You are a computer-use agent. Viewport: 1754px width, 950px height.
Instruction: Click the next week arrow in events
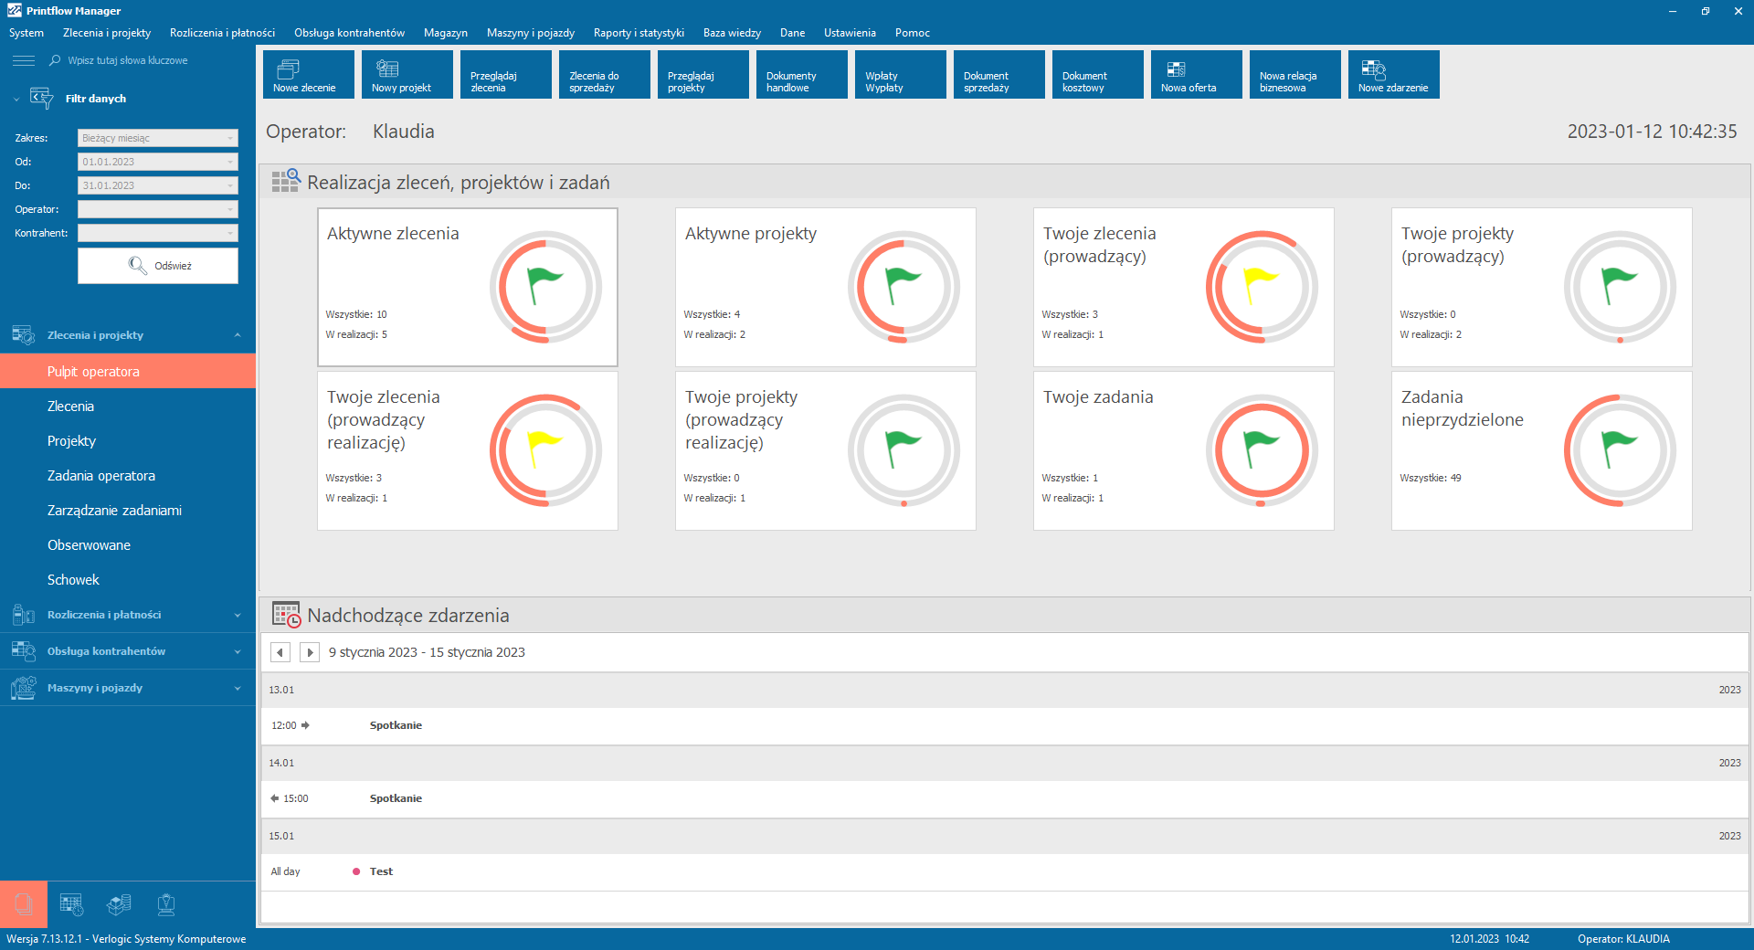pos(310,652)
